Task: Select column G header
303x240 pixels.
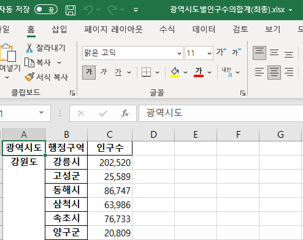Action: coord(280,135)
